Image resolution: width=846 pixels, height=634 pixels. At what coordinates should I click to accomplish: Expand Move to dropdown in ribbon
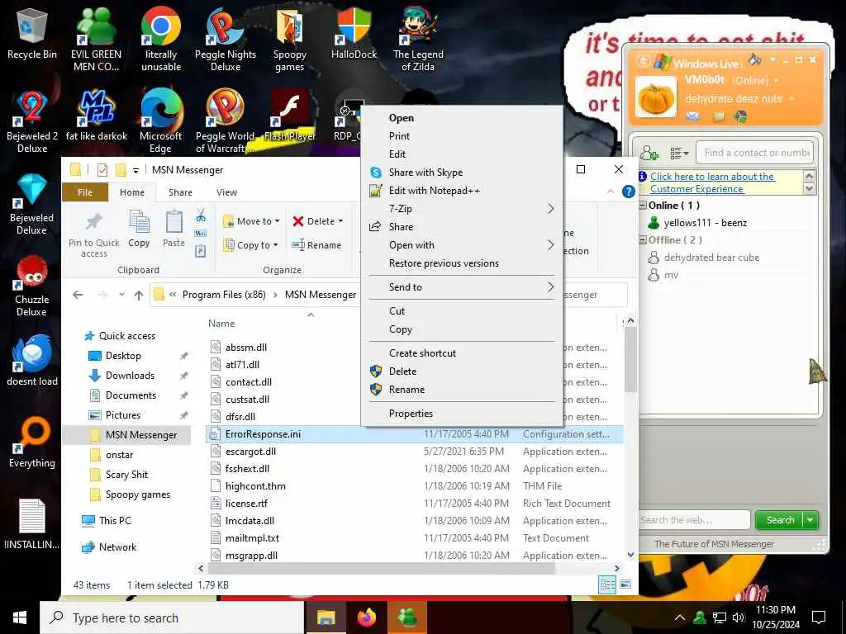coord(251,221)
